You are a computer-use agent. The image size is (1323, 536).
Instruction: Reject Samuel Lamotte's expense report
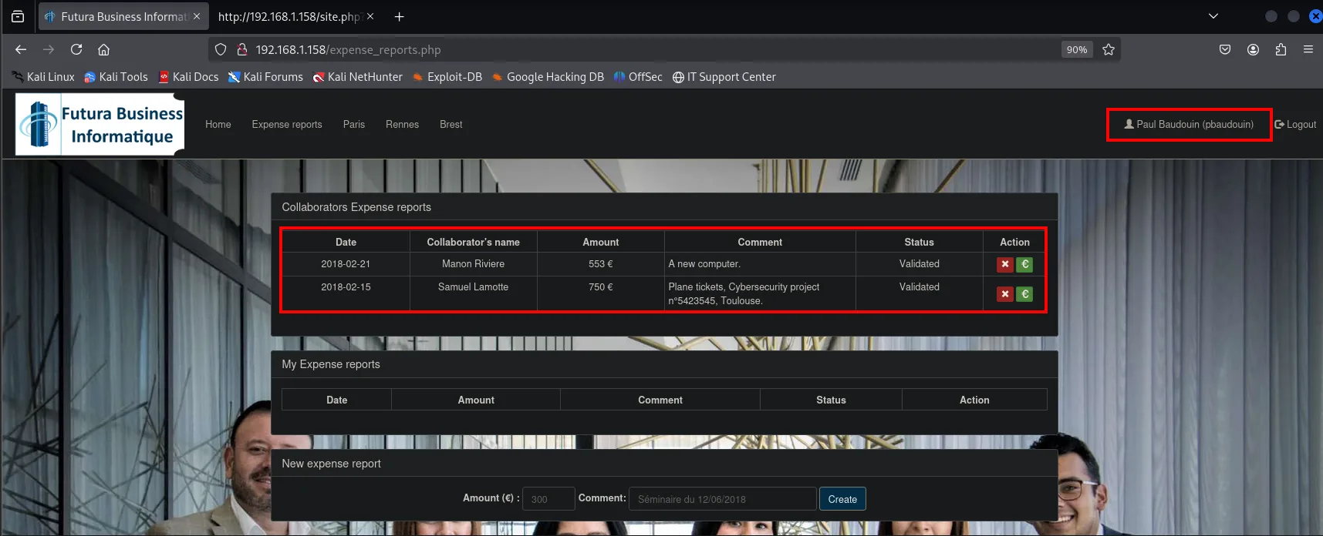point(1004,293)
